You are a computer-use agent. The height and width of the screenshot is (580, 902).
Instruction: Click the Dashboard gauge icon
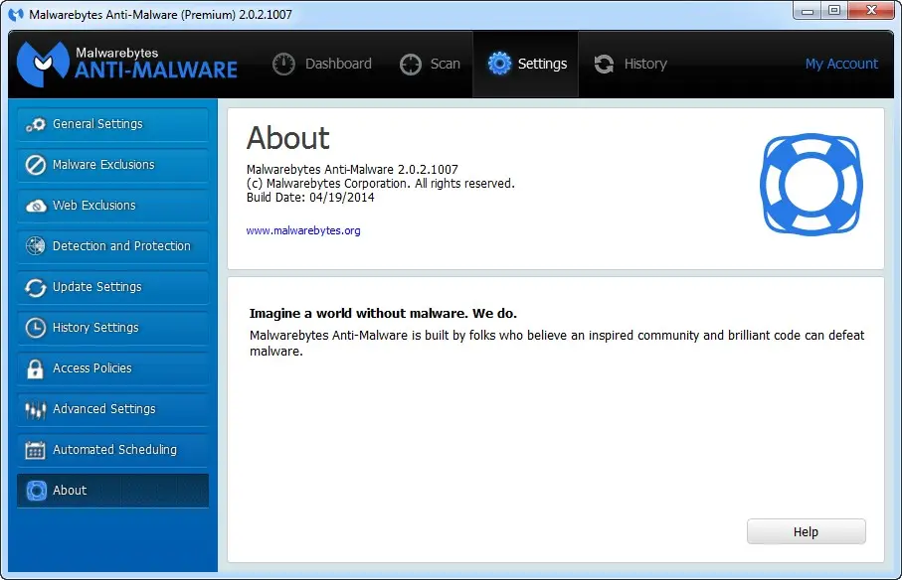283,64
